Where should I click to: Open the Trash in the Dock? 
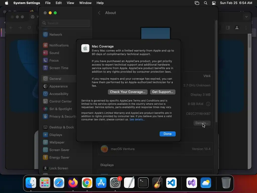(x=226, y=183)
